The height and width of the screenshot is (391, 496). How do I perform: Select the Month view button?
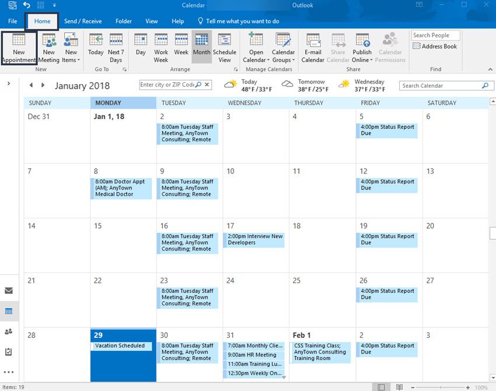(201, 47)
